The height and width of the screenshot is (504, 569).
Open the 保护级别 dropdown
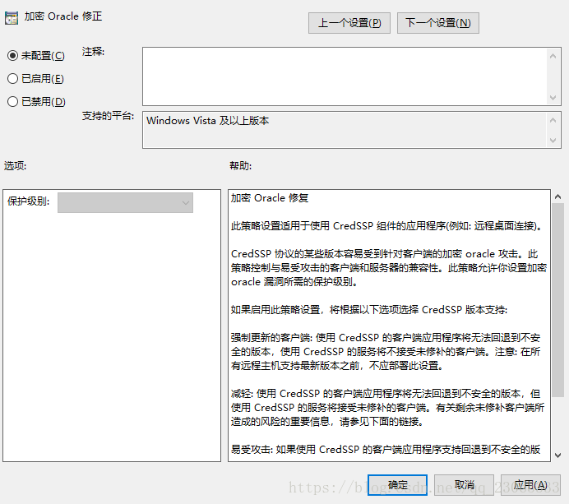125,202
